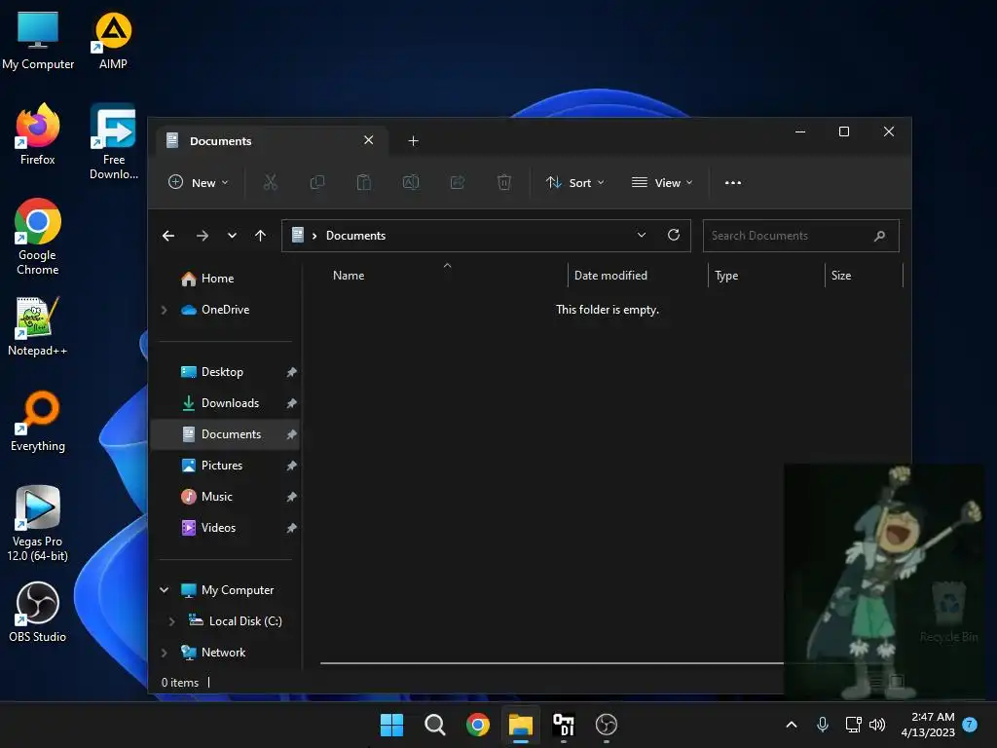This screenshot has height=748, width=997.
Task: Click the clock and date in taskbar
Action: coord(928,725)
